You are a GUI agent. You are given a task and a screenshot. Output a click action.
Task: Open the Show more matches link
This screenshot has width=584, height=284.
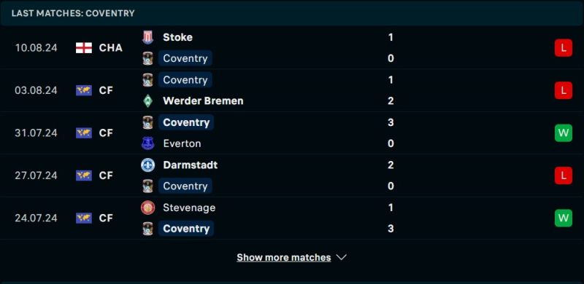tap(284, 257)
